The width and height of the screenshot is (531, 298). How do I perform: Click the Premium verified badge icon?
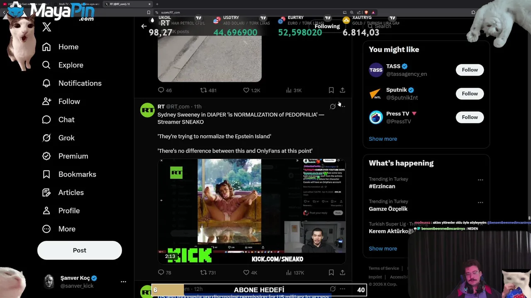coord(46,156)
